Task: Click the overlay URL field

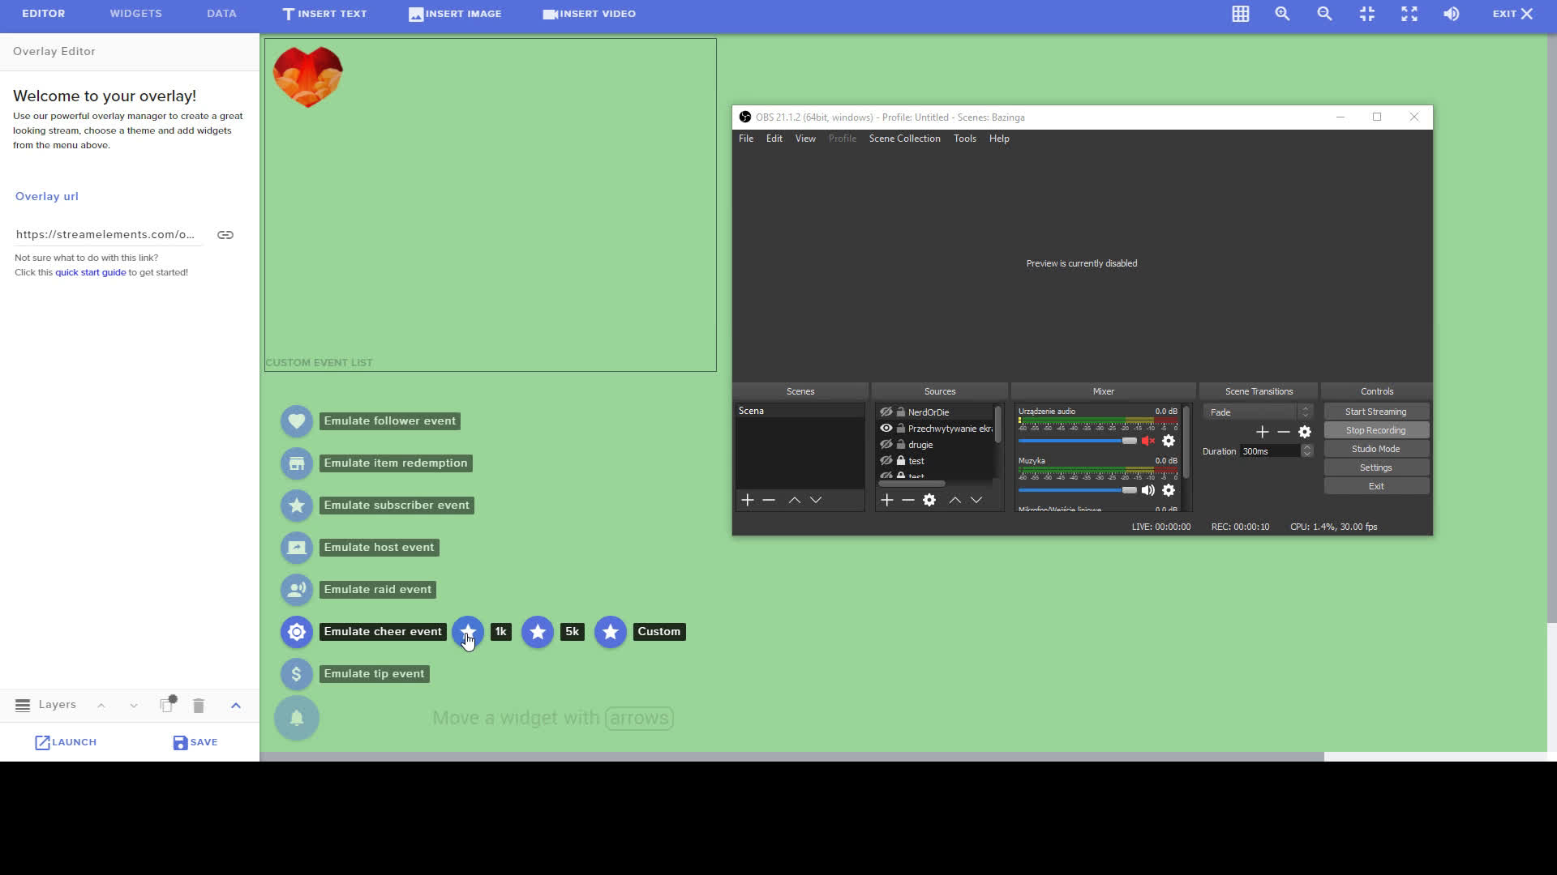Action: point(108,235)
